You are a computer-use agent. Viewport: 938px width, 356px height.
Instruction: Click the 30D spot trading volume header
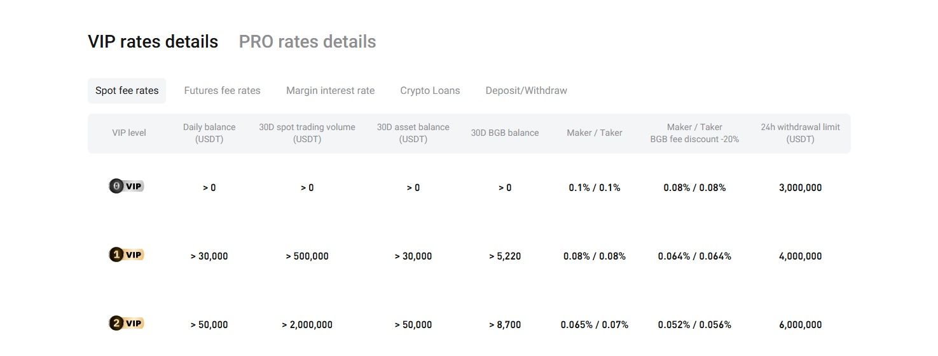pyautogui.click(x=307, y=133)
